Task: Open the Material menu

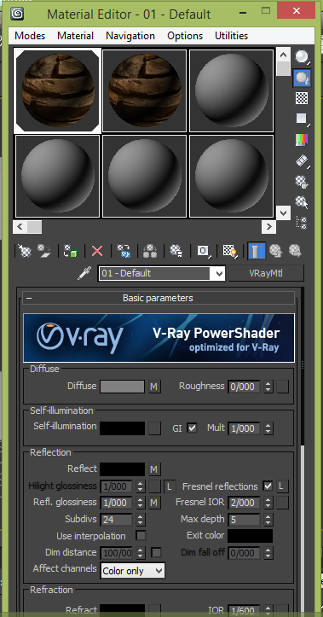Action: tap(75, 36)
